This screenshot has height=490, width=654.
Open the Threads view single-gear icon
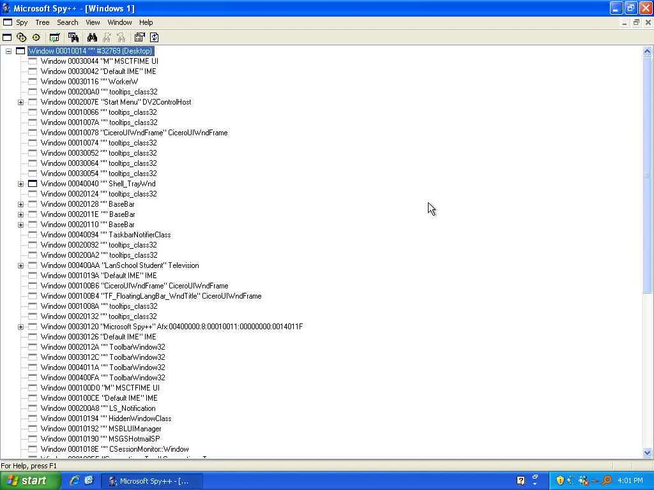pyautogui.click(x=36, y=38)
